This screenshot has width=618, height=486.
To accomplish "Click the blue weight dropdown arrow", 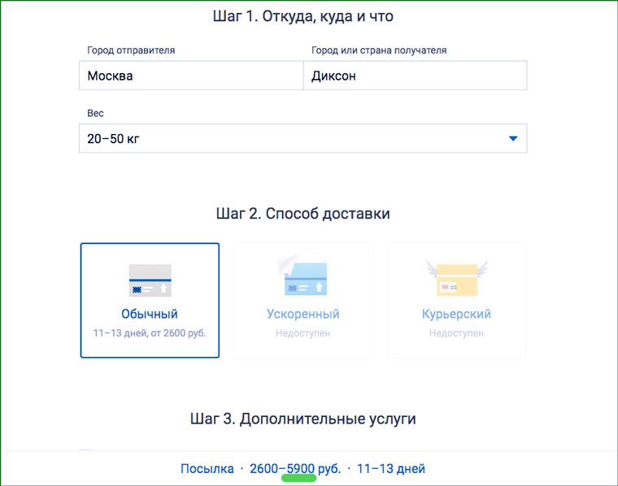I will coord(512,139).
